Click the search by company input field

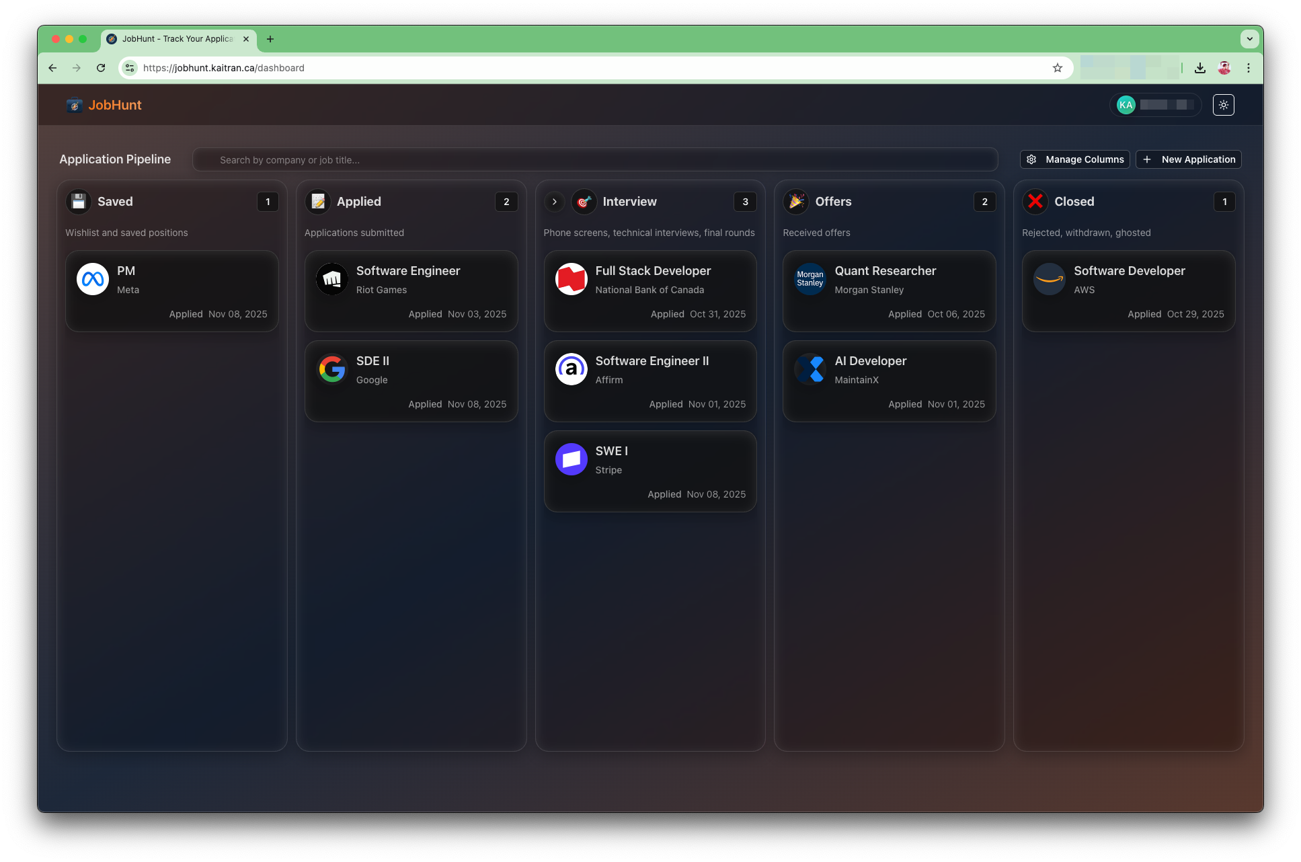595,160
